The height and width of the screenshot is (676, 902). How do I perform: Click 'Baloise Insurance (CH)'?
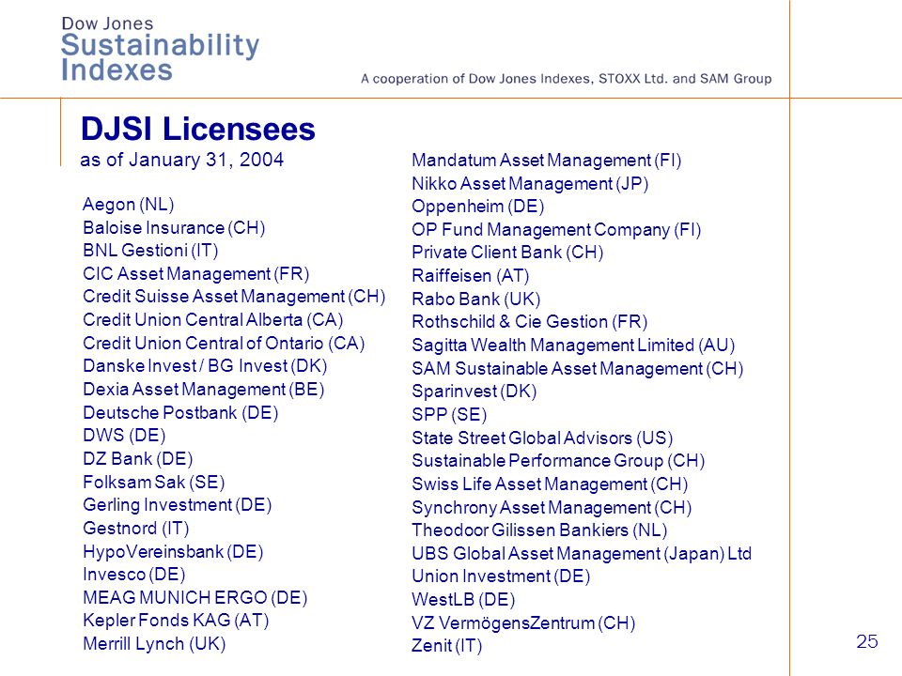pyautogui.click(x=174, y=227)
